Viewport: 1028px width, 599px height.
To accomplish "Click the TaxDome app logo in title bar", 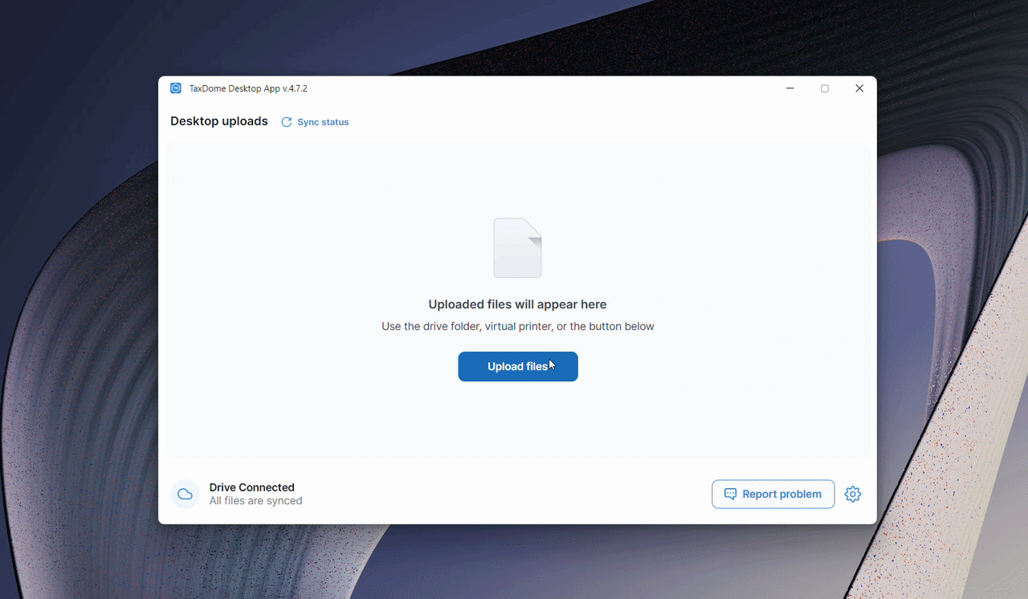I will pyautogui.click(x=176, y=88).
